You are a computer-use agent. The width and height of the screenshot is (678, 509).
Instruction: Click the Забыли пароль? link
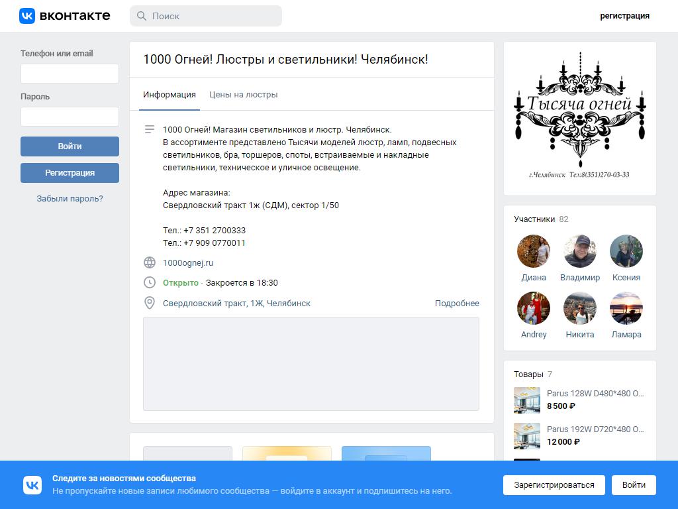pyautogui.click(x=70, y=199)
